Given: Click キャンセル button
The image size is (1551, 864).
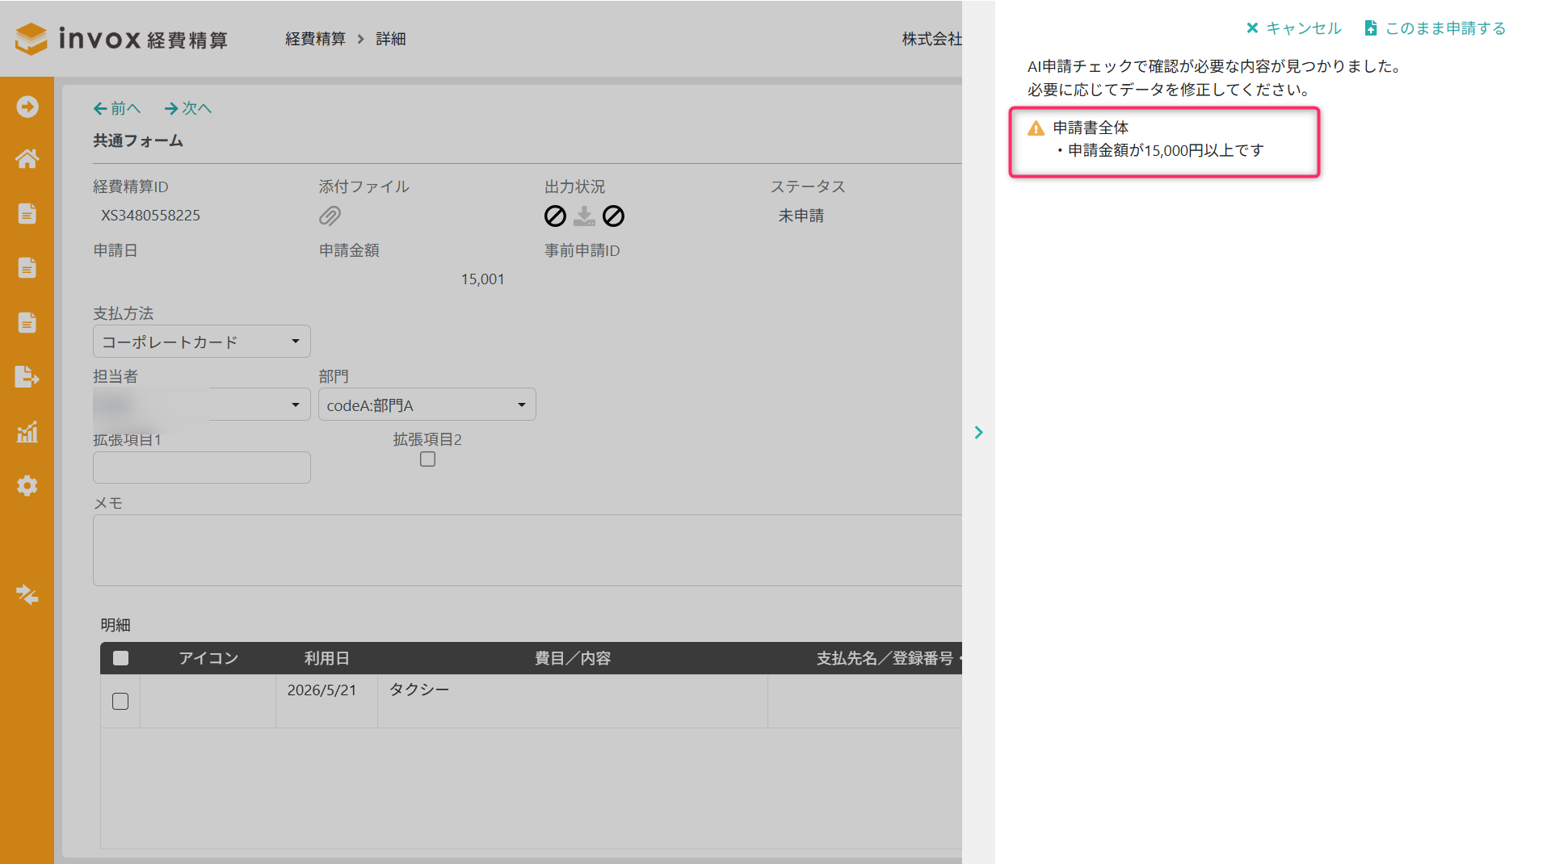Looking at the screenshot, I should coord(1293,28).
